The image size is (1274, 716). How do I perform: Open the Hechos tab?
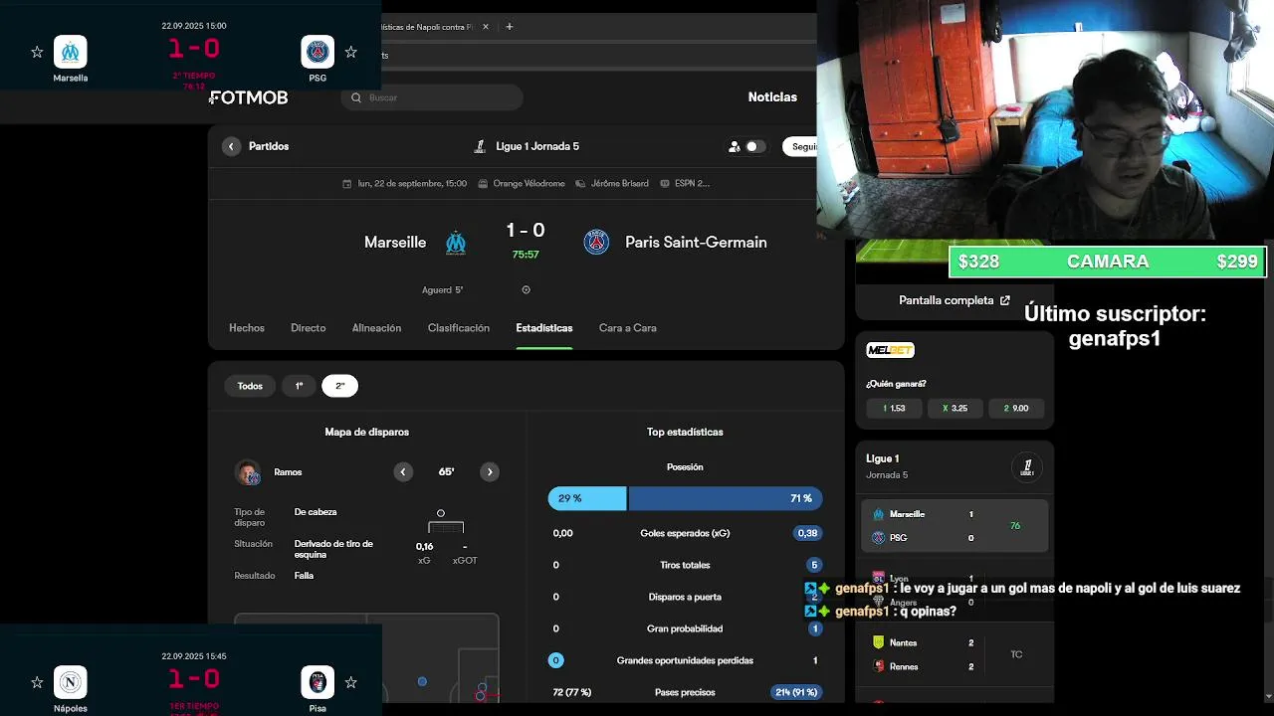click(247, 328)
